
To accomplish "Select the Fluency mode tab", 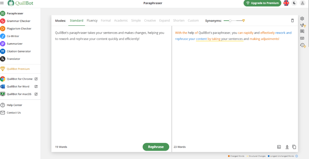I will pyautogui.click(x=92, y=20).
